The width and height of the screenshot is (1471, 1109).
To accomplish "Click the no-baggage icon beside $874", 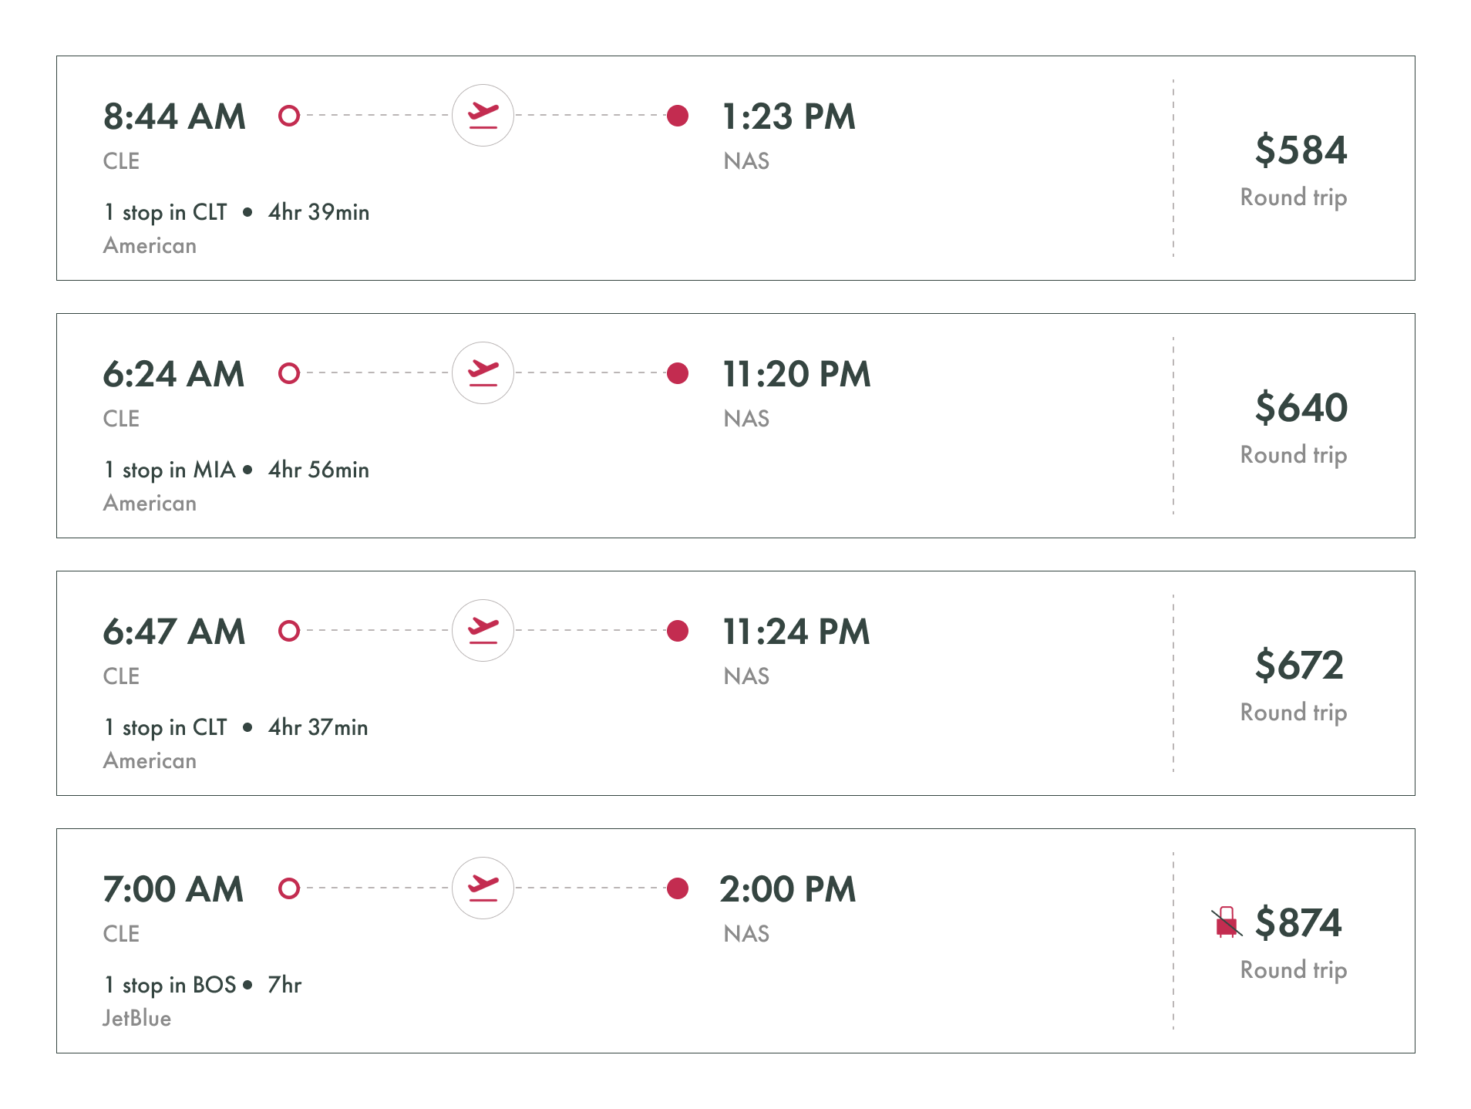I will (1227, 922).
